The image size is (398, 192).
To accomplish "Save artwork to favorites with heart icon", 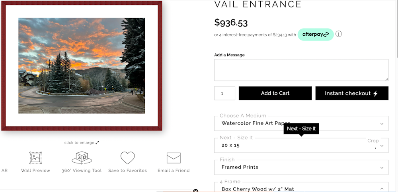I will tap(127, 158).
